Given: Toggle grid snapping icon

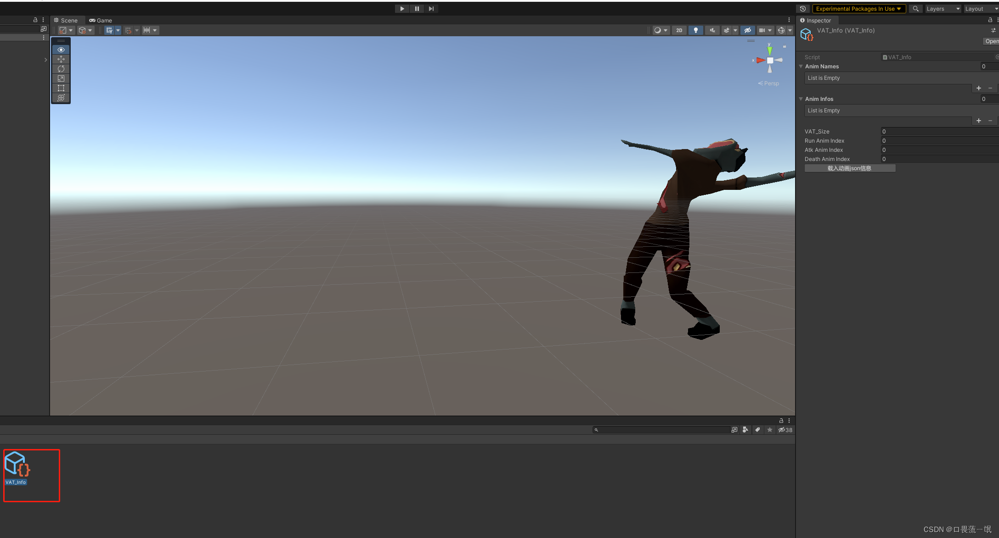Looking at the screenshot, I should [x=128, y=30].
